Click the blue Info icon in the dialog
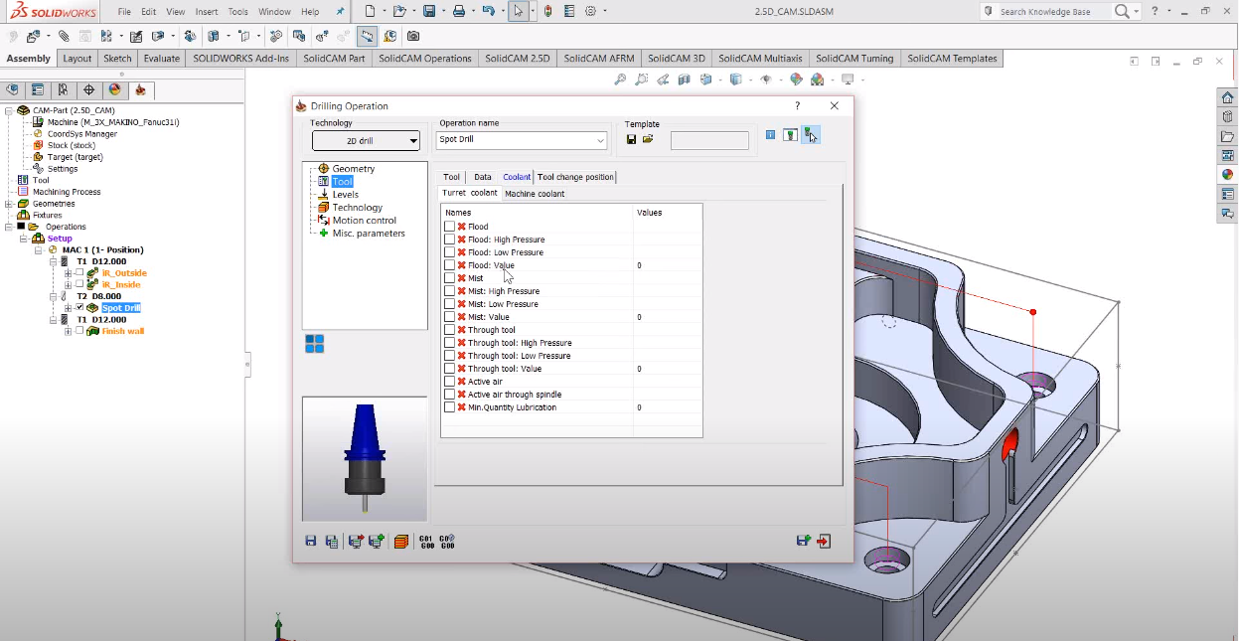 [770, 134]
